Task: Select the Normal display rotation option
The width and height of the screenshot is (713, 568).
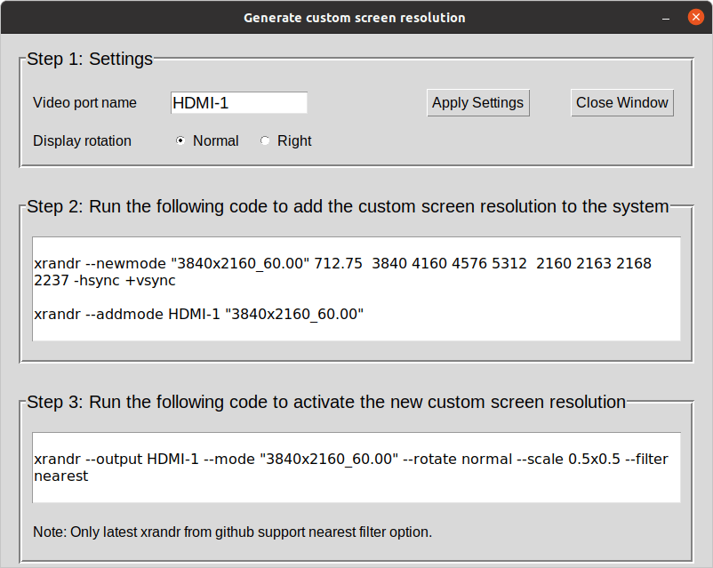Action: 180,140
